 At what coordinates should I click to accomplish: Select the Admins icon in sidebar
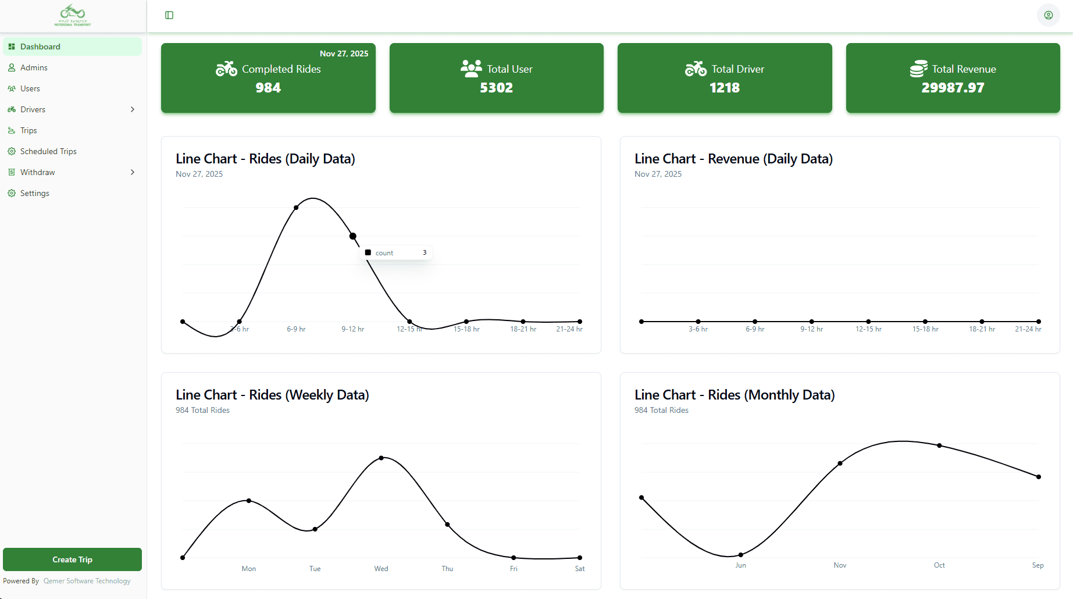coord(12,67)
